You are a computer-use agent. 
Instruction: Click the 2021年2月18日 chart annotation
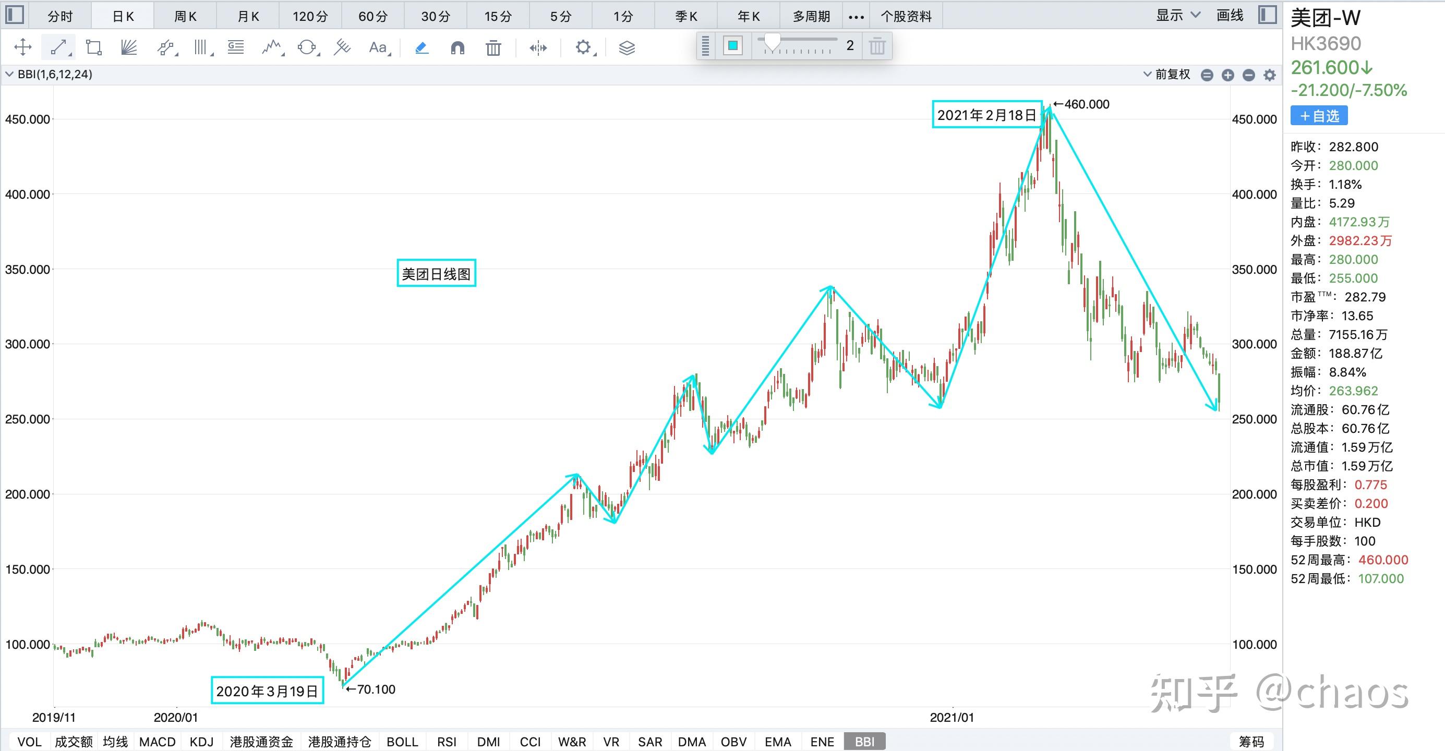(986, 114)
